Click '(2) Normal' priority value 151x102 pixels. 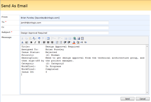tap(53, 55)
